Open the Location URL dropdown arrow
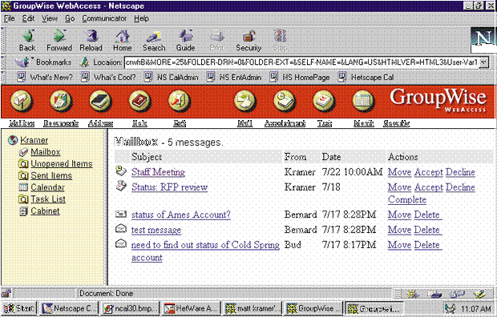This screenshot has width=497, height=317. [x=483, y=62]
